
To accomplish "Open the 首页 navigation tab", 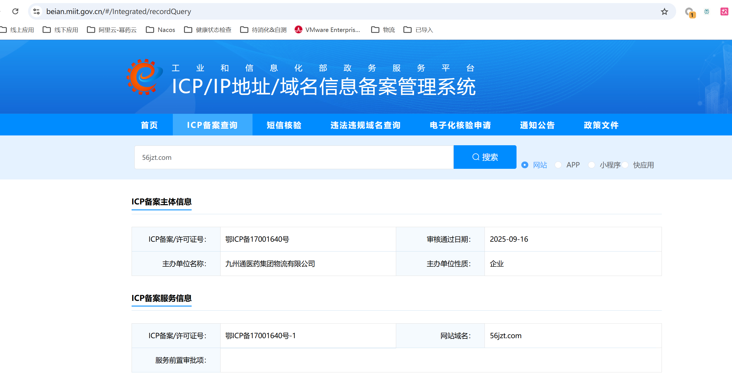I will tap(149, 125).
